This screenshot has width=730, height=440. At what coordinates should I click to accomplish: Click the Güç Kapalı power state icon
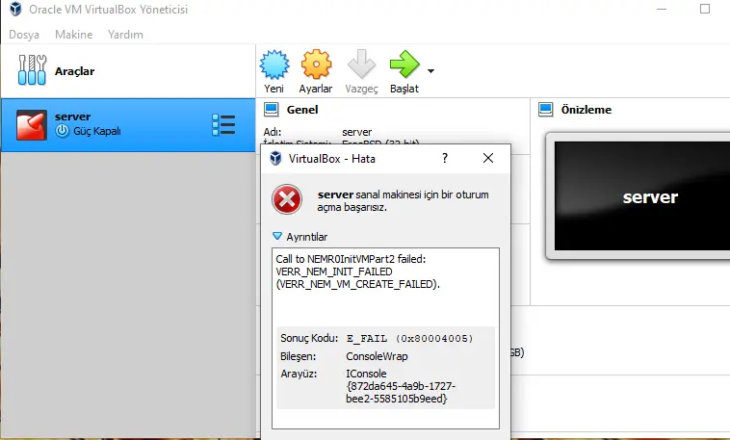[62, 131]
